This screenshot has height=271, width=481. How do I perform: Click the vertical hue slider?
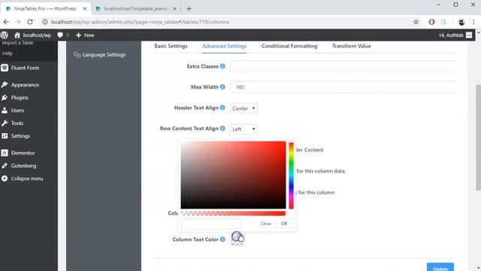[x=291, y=175]
